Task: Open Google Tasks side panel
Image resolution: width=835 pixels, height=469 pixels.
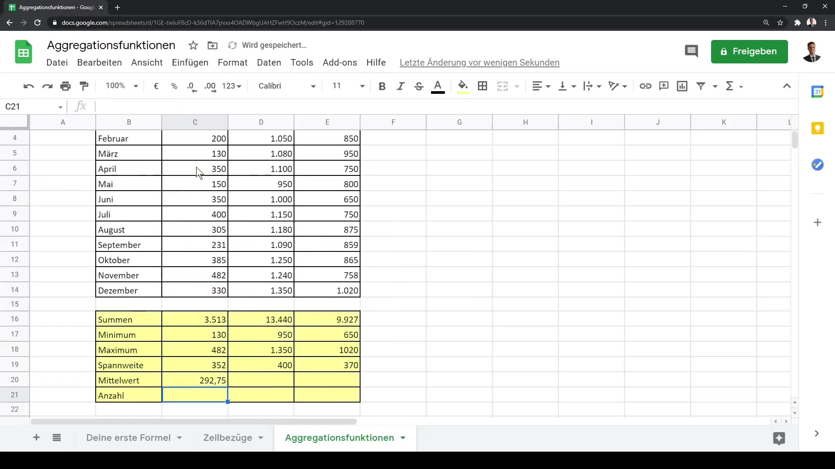Action: coord(818,165)
